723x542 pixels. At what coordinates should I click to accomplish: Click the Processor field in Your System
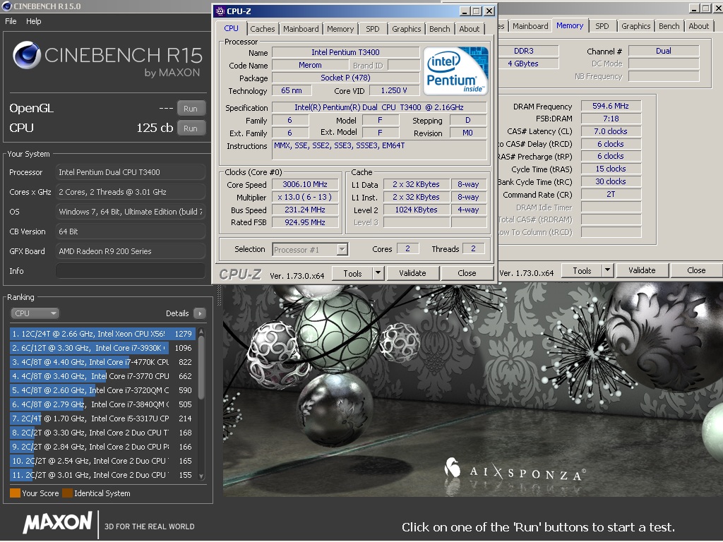(131, 172)
